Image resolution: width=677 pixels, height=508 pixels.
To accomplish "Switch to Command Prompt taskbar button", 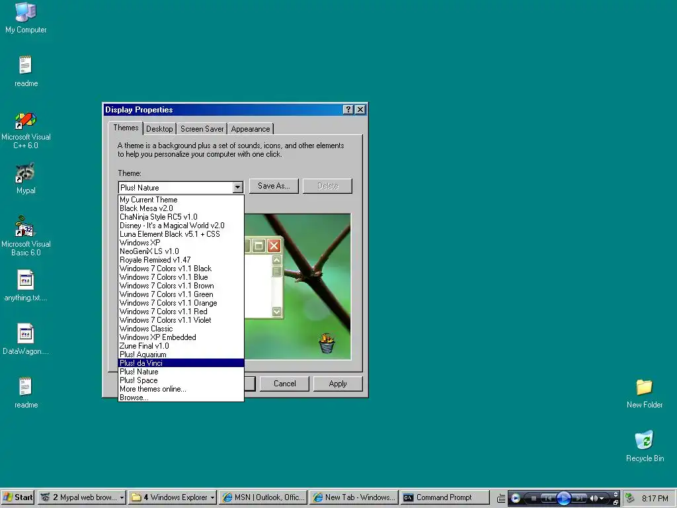I will 445,497.
